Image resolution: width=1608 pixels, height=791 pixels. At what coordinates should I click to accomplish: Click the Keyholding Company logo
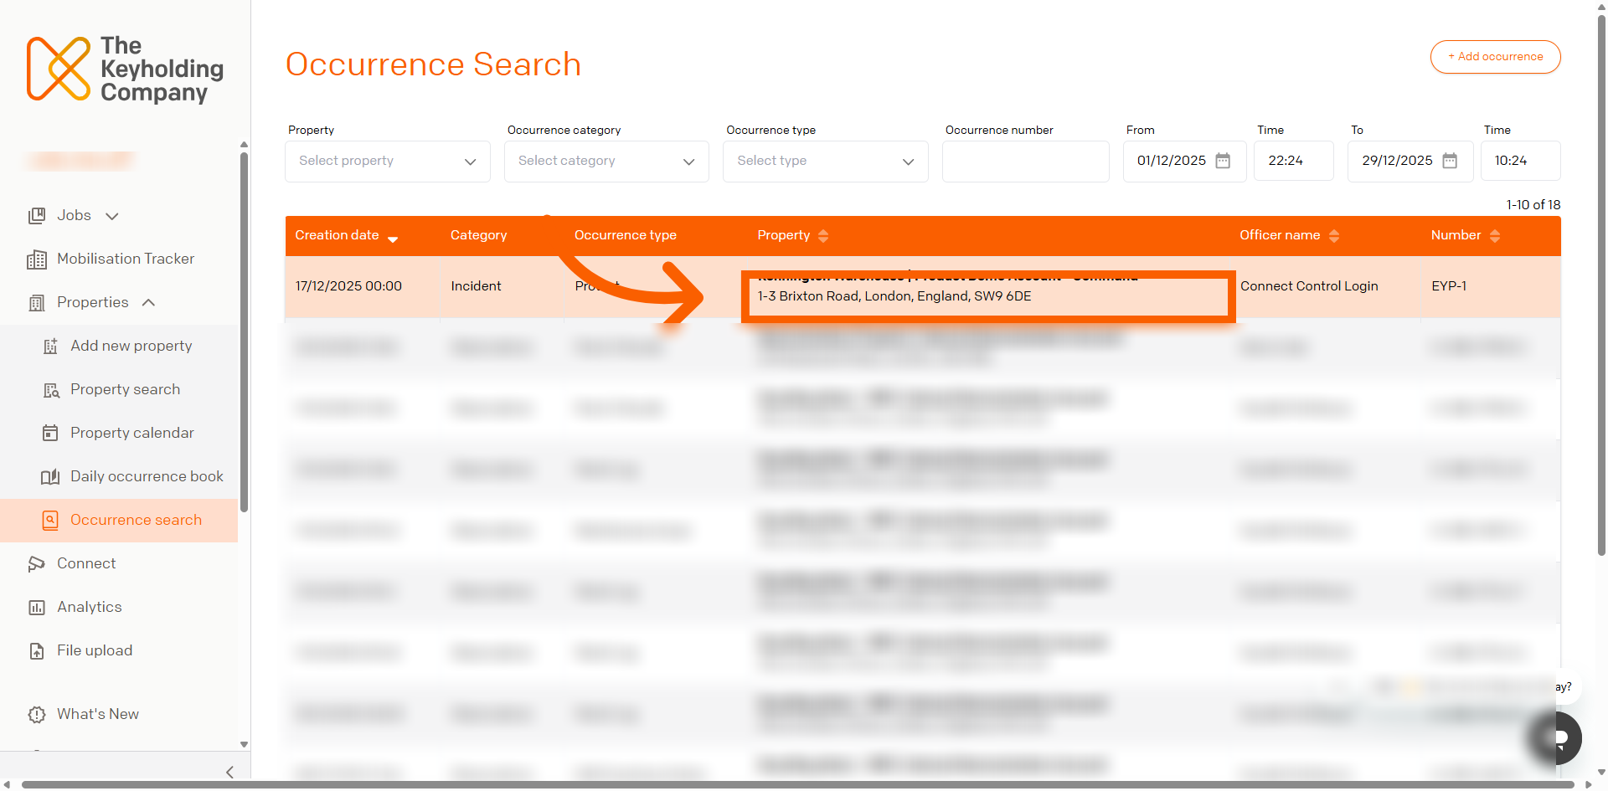125,69
